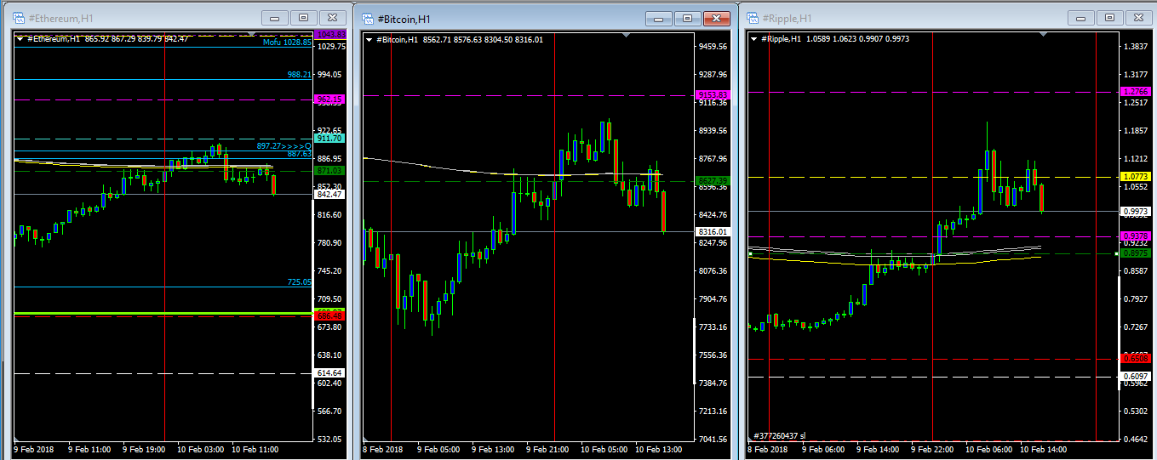Click '9 Feb 11:00' on Ethereum time axis
Screen dimensions: 1157x460
(89, 448)
